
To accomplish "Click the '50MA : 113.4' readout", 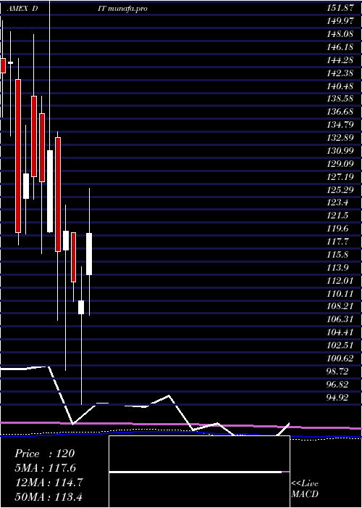I will [50, 496].
